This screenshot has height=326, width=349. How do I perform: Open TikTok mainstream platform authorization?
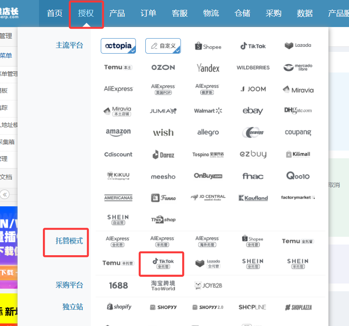tap(253, 46)
